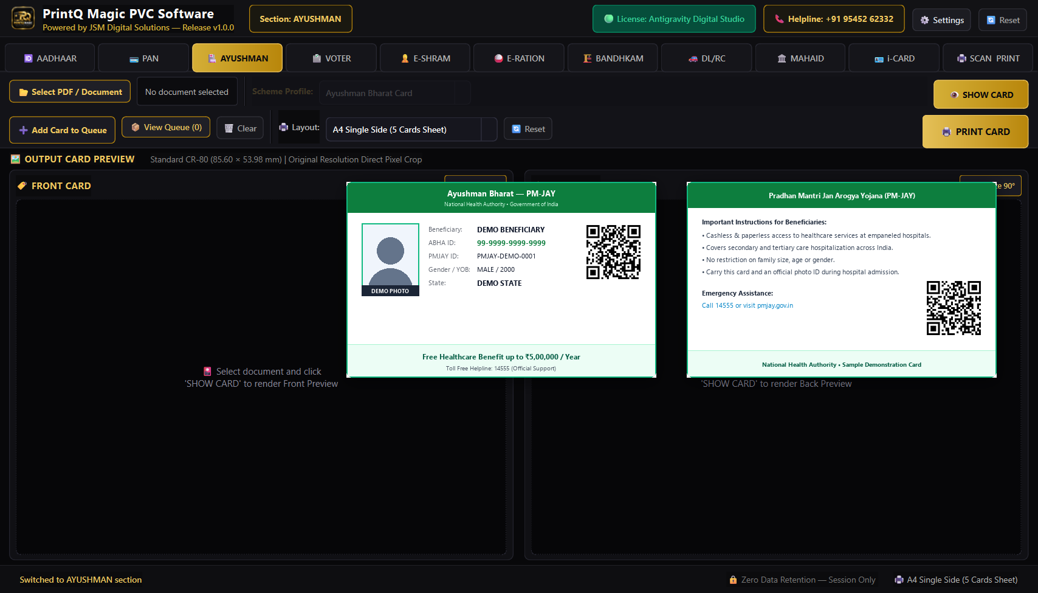The image size is (1038, 593).
Task: Click the package icon on View Queue
Action: click(x=136, y=127)
